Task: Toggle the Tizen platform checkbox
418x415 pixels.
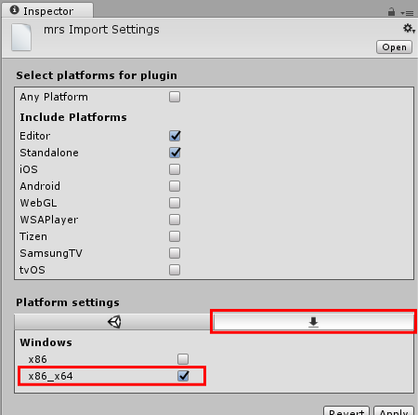Action: (175, 236)
